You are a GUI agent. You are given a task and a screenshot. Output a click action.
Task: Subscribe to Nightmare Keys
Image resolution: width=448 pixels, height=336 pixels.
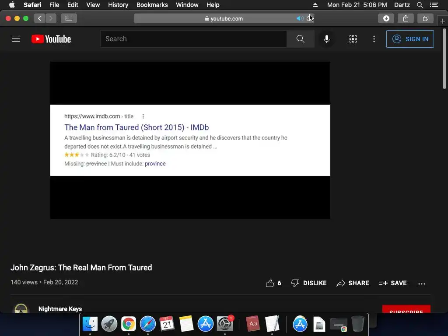406,309
